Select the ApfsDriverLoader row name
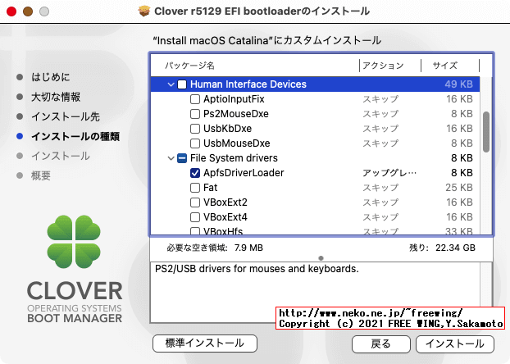510x364 pixels. point(244,173)
